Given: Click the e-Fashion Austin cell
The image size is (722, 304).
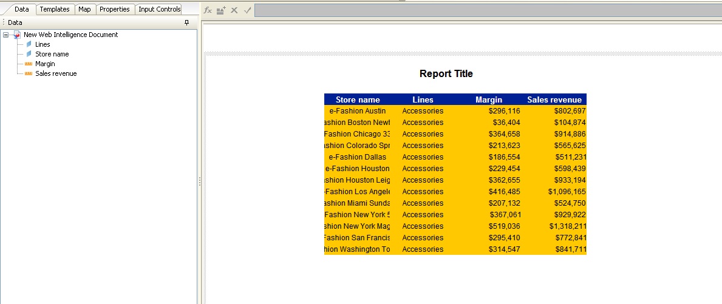Looking at the screenshot, I should coord(358,111).
